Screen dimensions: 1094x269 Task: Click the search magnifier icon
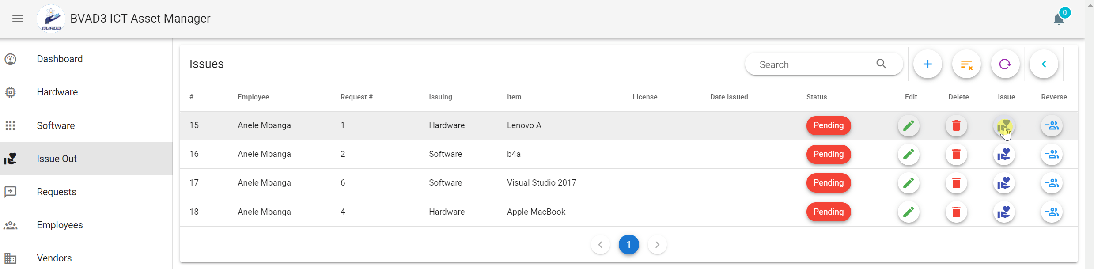[881, 64]
